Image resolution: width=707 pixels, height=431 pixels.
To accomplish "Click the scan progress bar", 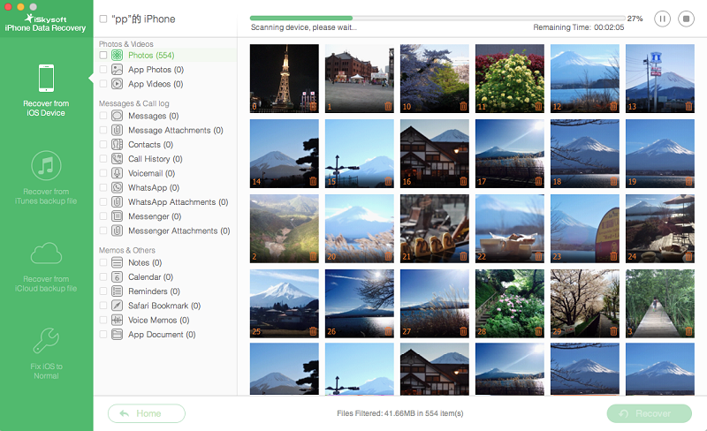I will tap(437, 19).
